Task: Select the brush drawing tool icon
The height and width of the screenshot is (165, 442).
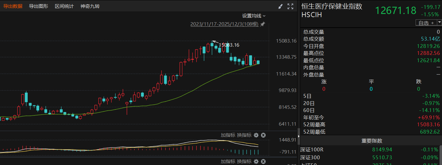Action: [280, 6]
